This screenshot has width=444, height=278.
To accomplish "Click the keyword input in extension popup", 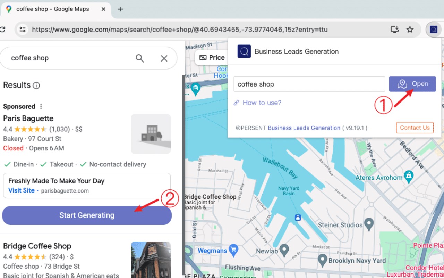I will point(309,84).
